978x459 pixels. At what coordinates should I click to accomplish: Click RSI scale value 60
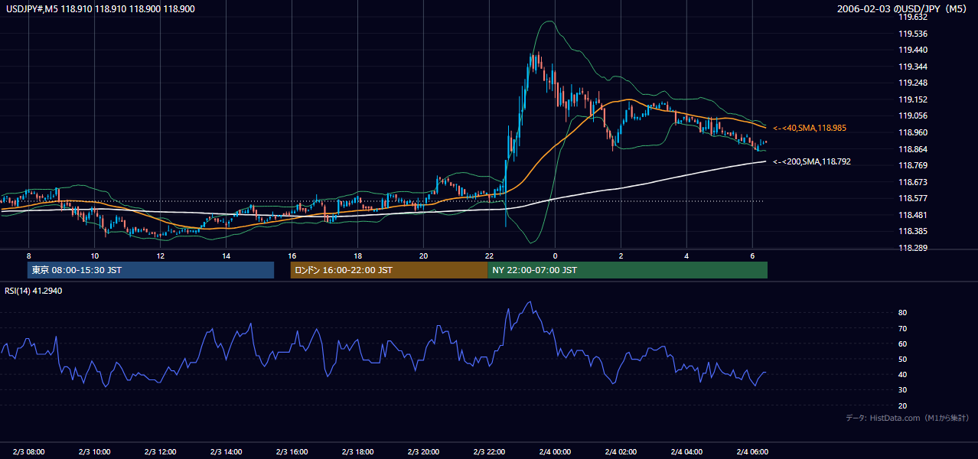(903, 343)
